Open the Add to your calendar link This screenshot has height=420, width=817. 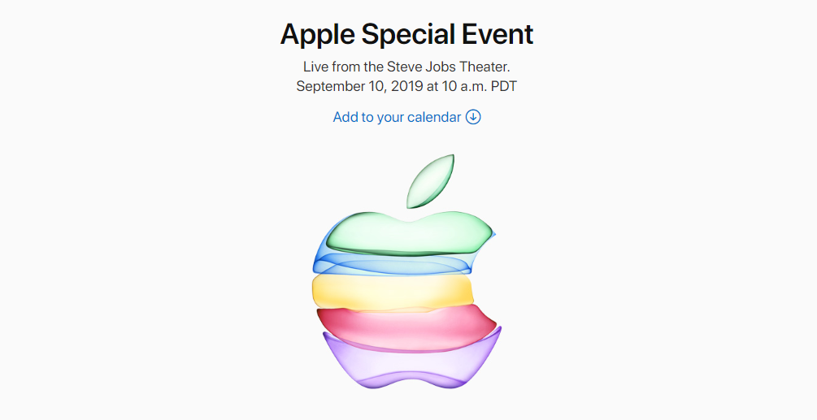coord(406,117)
